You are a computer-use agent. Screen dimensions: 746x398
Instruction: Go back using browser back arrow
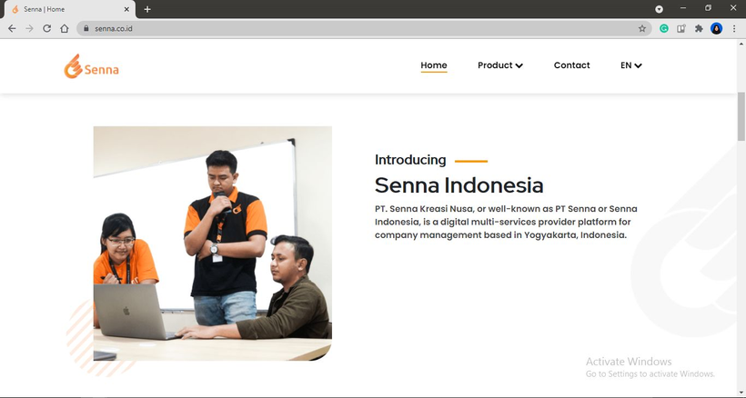[12, 28]
